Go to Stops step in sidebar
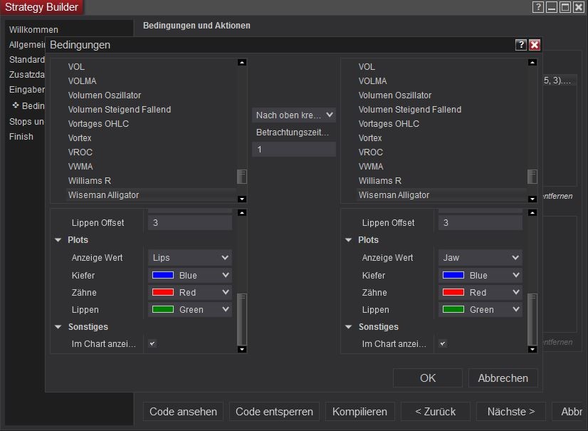This screenshot has height=431, width=588. point(26,122)
